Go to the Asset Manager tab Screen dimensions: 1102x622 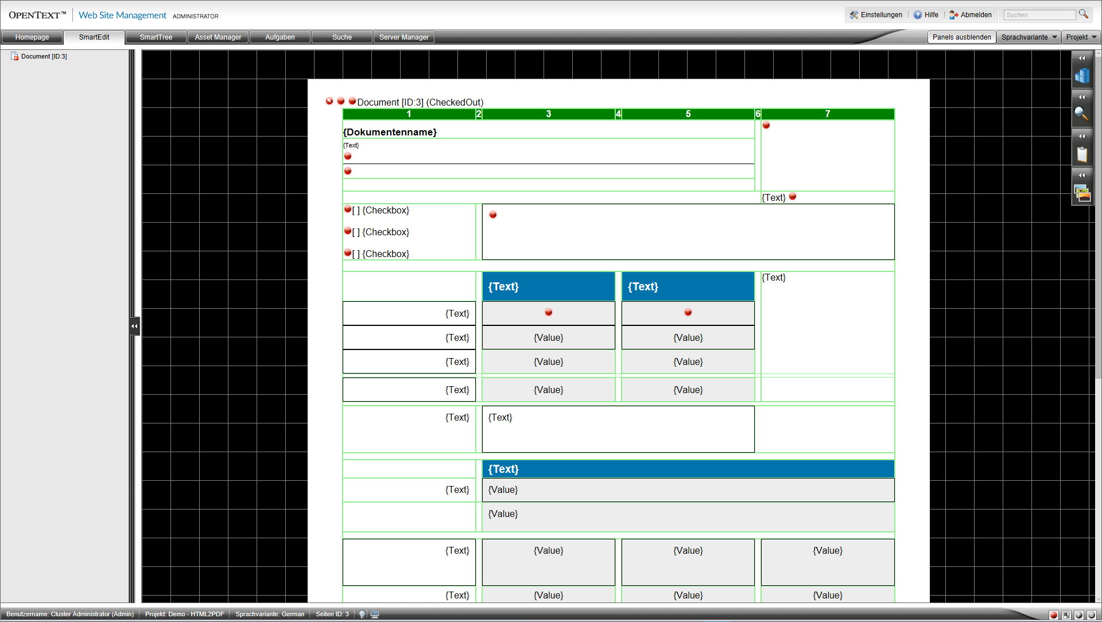[x=218, y=37]
